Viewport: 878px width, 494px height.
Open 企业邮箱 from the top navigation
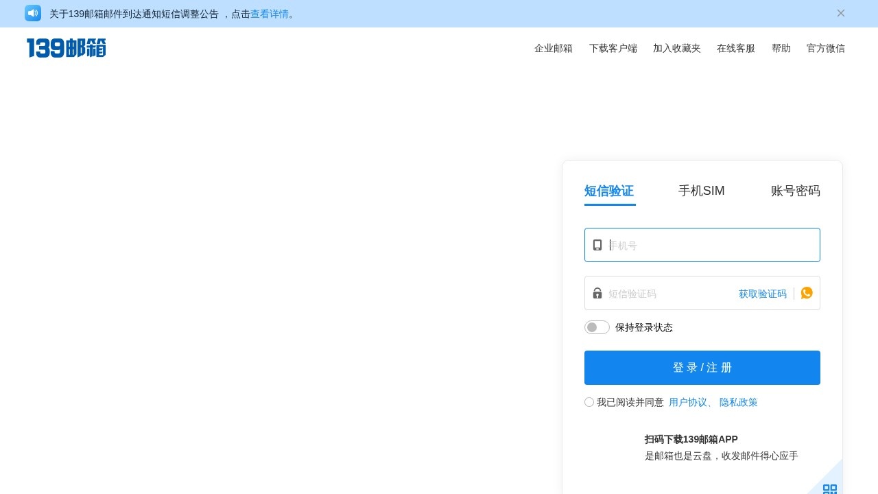(554, 48)
